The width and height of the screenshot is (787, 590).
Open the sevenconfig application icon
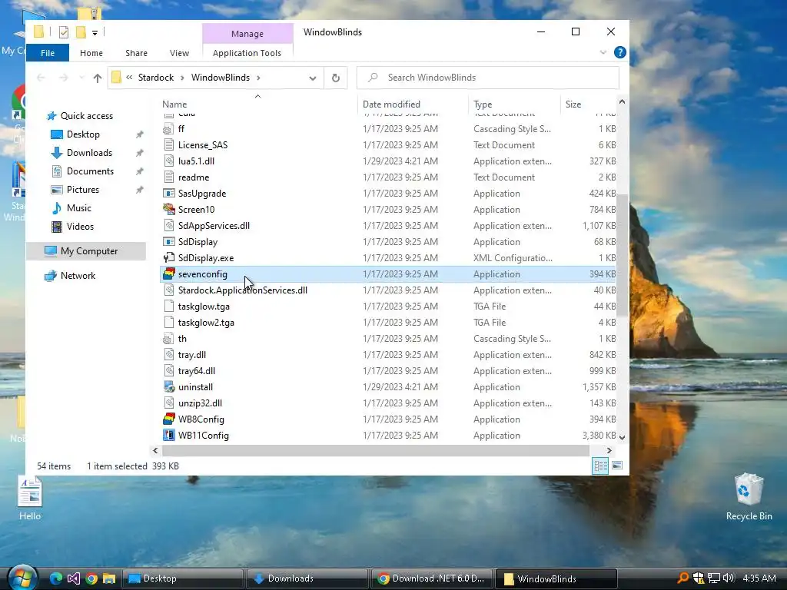coord(169,274)
